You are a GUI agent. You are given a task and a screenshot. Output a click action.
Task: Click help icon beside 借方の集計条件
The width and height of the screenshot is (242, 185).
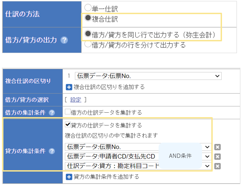click(x=52, y=113)
